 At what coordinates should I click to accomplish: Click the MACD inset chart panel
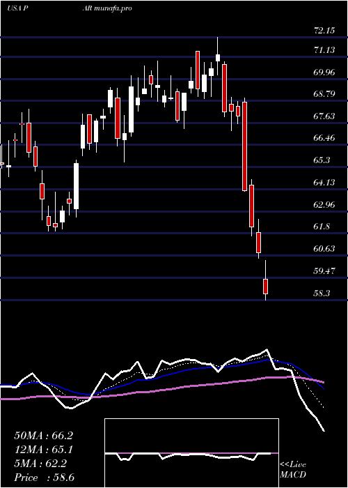191,453
